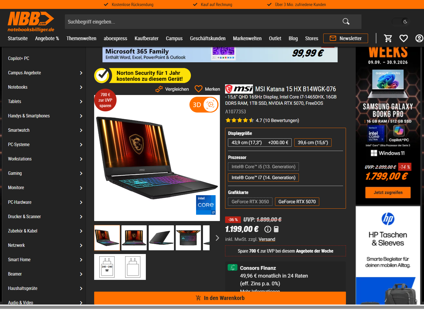The image size is (424, 310).
Task: Focus the Suchbegriff eingeben search field
Action: 201,22
